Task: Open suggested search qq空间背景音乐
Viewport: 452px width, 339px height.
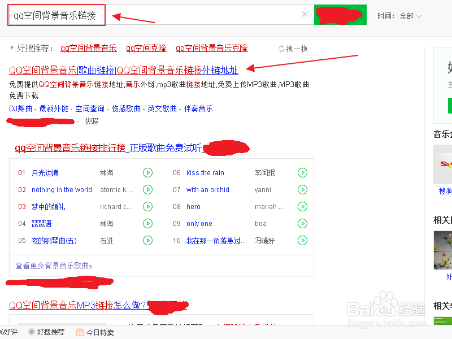Action: pyautogui.click(x=89, y=48)
